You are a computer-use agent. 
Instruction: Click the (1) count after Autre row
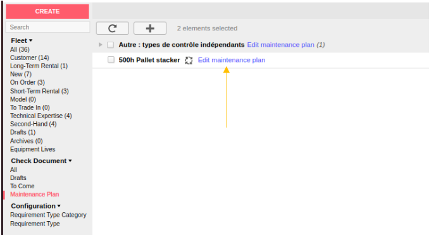(x=321, y=45)
